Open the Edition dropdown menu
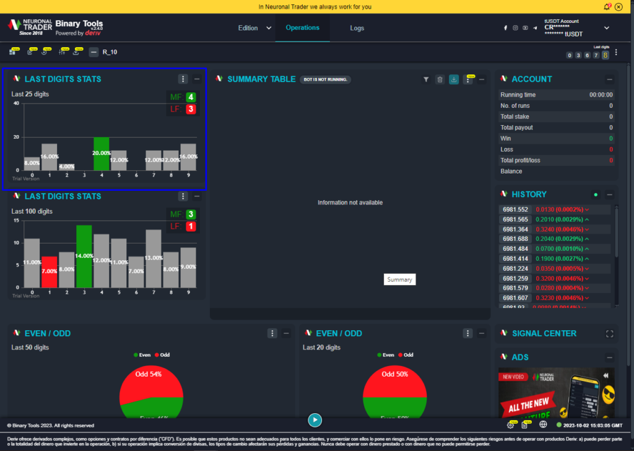 (x=254, y=28)
